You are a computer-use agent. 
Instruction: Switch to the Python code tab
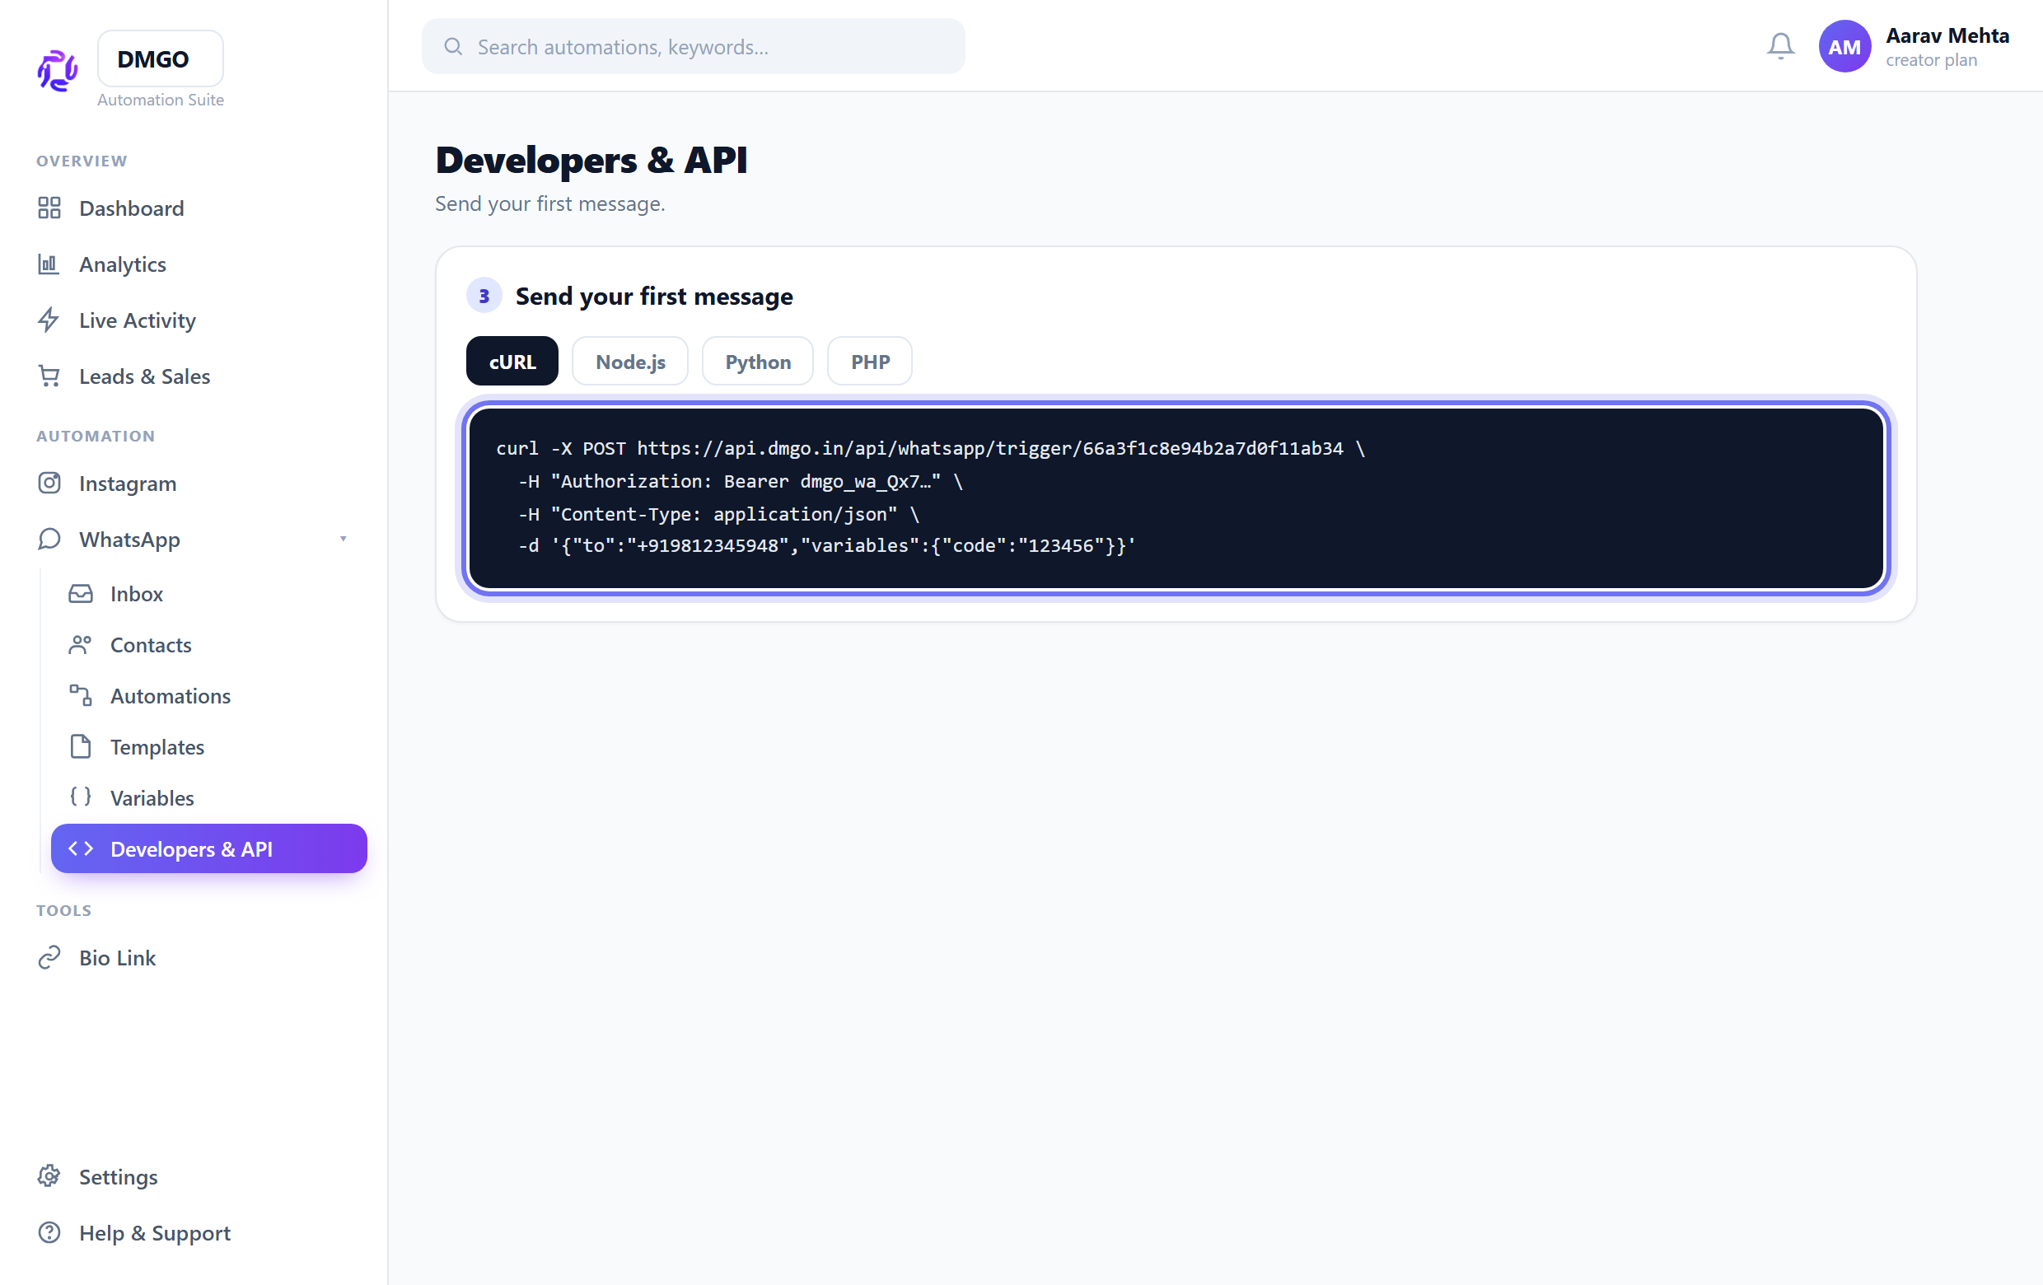(757, 362)
